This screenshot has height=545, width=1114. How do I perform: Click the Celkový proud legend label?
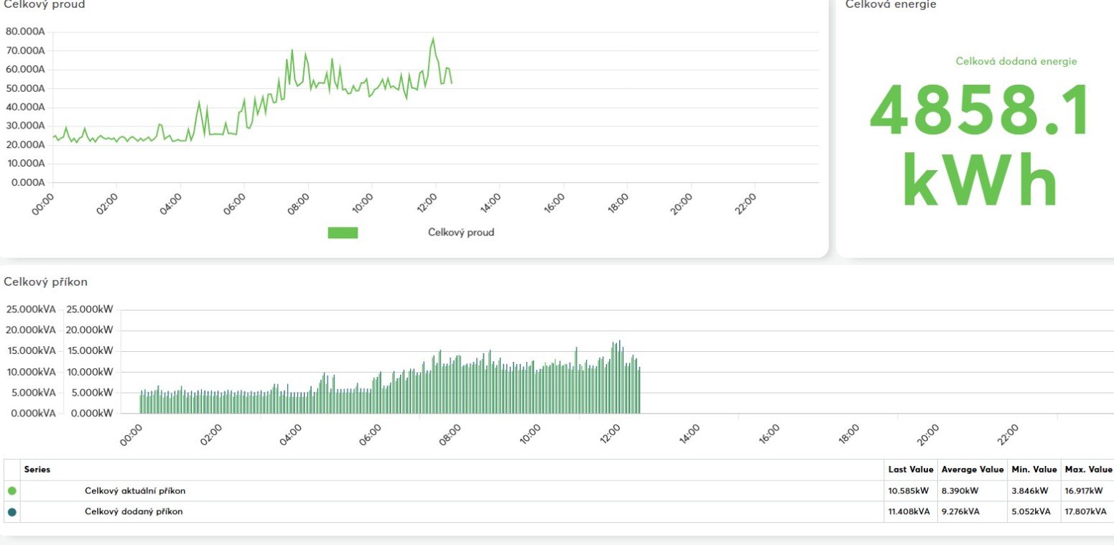point(461,233)
